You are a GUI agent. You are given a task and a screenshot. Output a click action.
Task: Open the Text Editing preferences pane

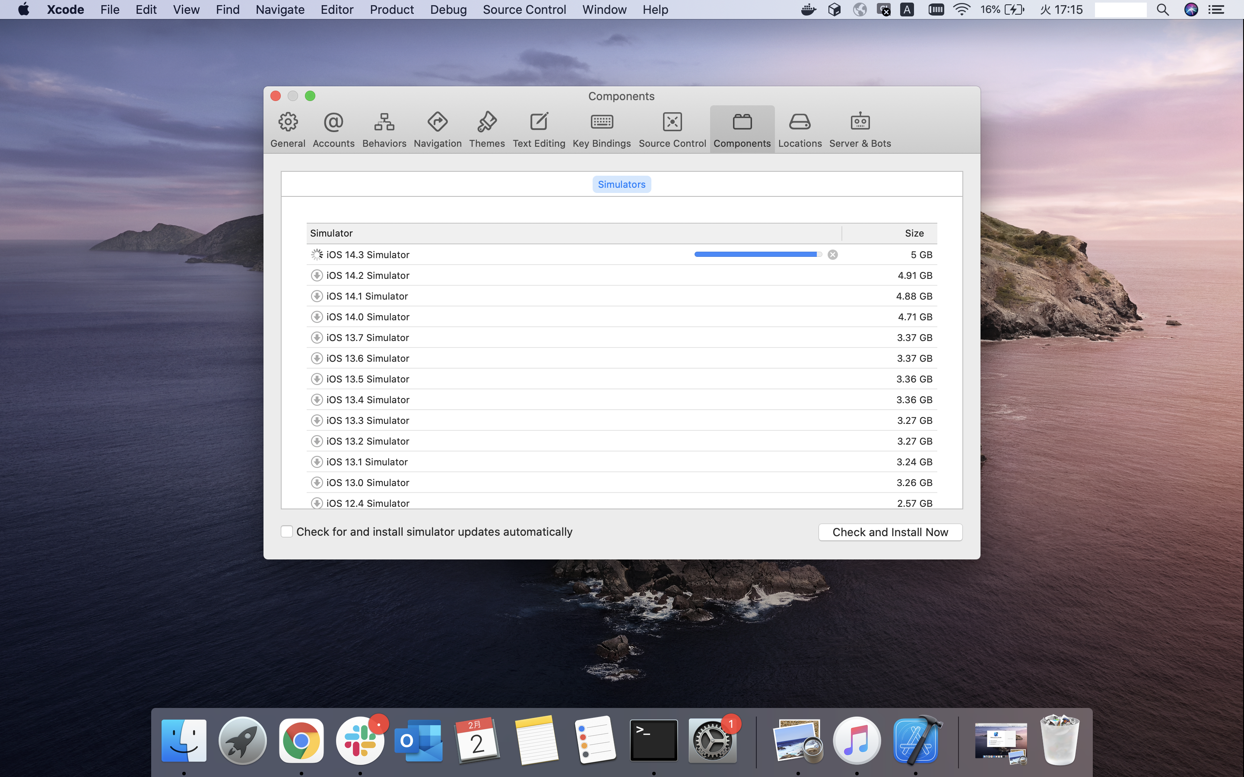tap(539, 130)
